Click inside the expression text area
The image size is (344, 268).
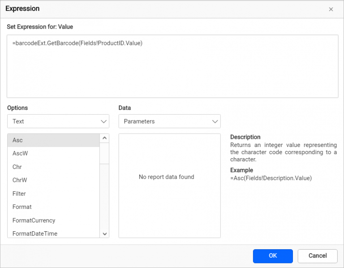point(172,66)
